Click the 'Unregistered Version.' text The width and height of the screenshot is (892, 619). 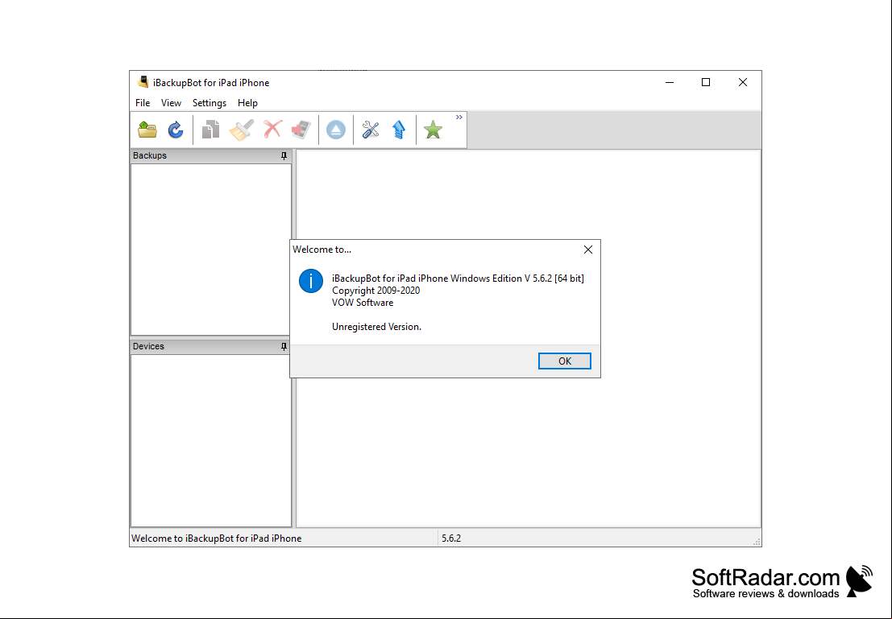pos(376,327)
